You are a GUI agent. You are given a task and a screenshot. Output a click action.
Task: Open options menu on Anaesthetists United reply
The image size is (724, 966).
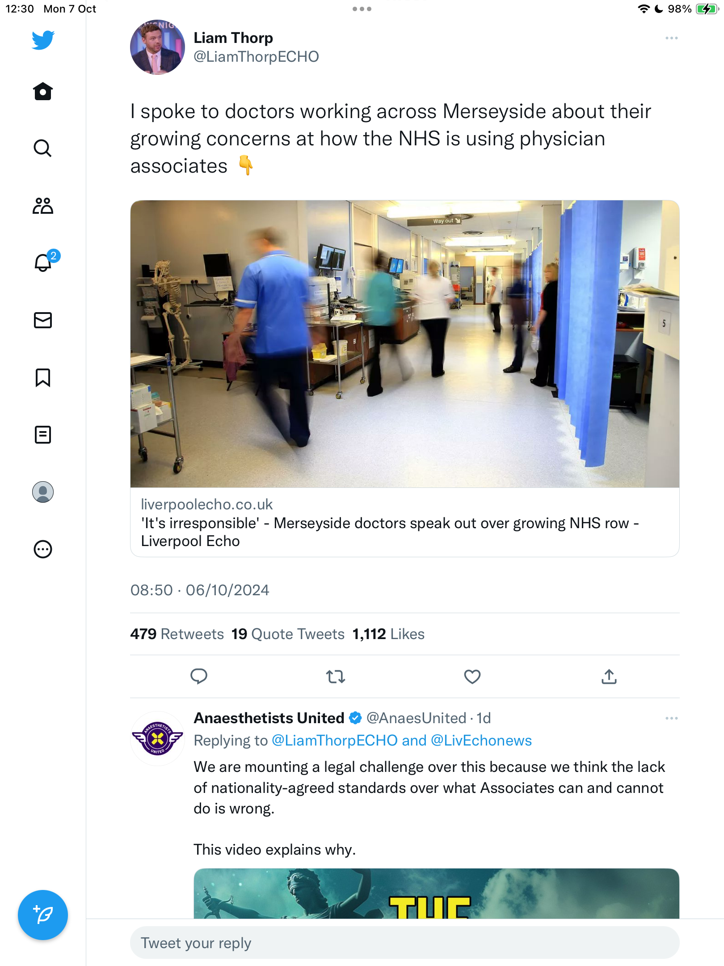click(671, 718)
